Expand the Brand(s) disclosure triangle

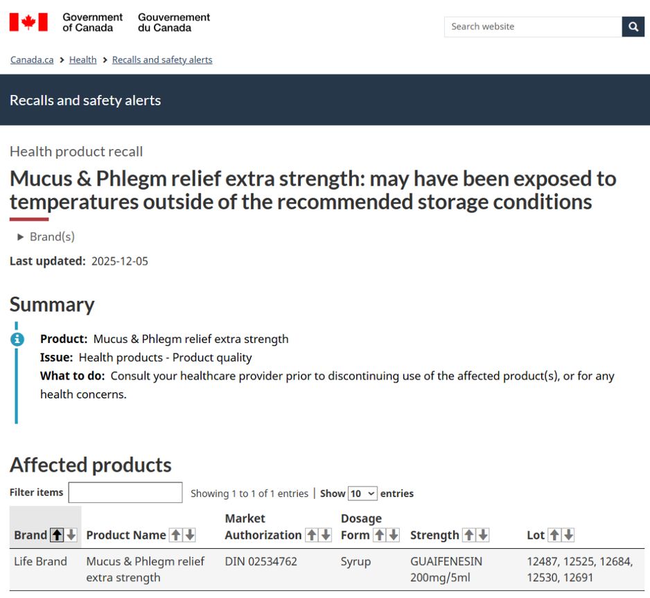[x=21, y=237]
